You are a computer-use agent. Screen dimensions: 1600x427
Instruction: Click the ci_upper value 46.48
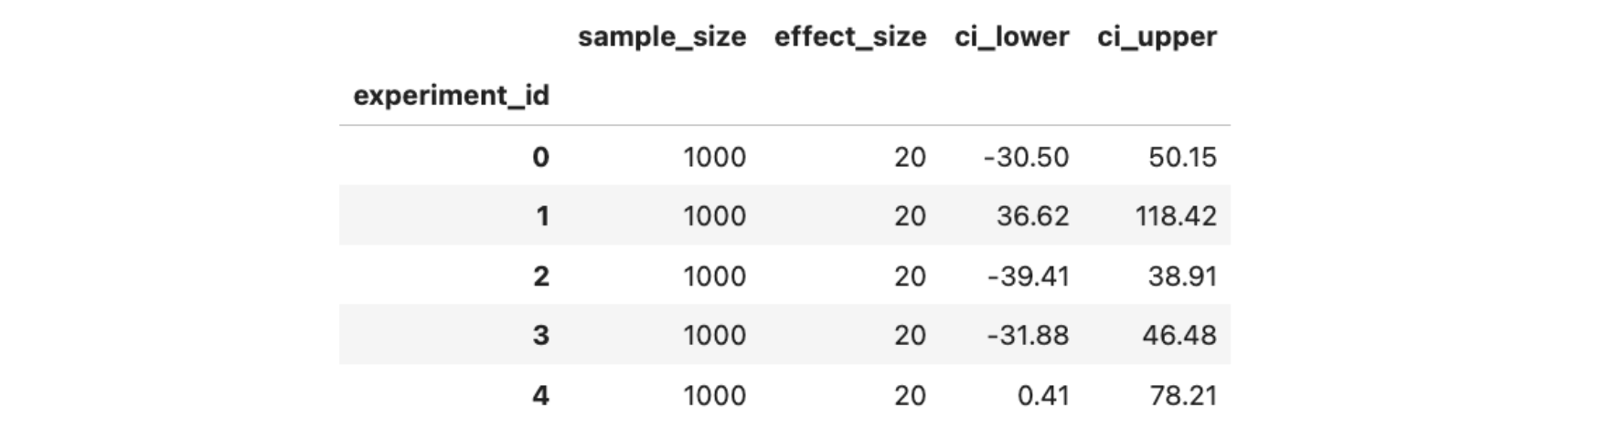(1179, 335)
